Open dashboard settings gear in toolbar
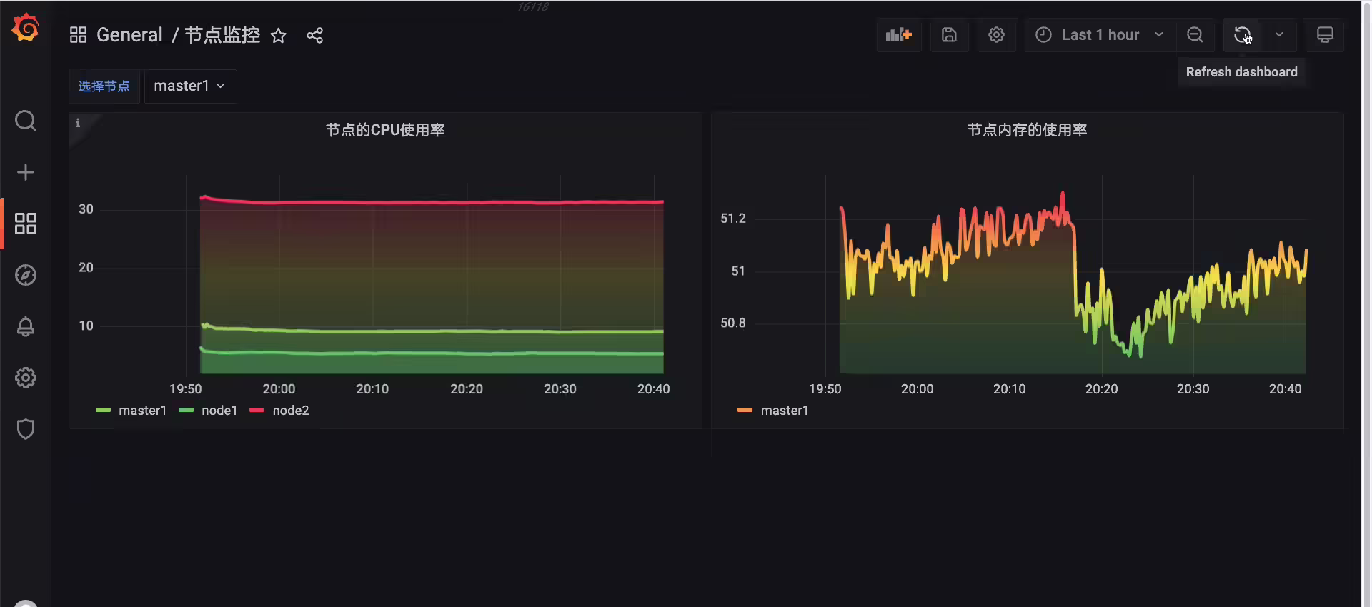Screen dimensions: 1372x607 point(996,35)
